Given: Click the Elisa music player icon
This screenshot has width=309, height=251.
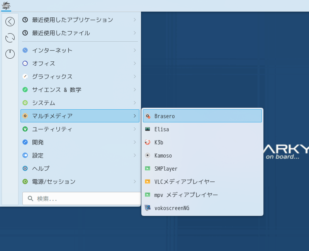Looking at the screenshot, I should (148, 129).
